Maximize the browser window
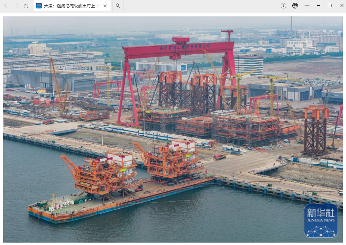 (330, 6)
